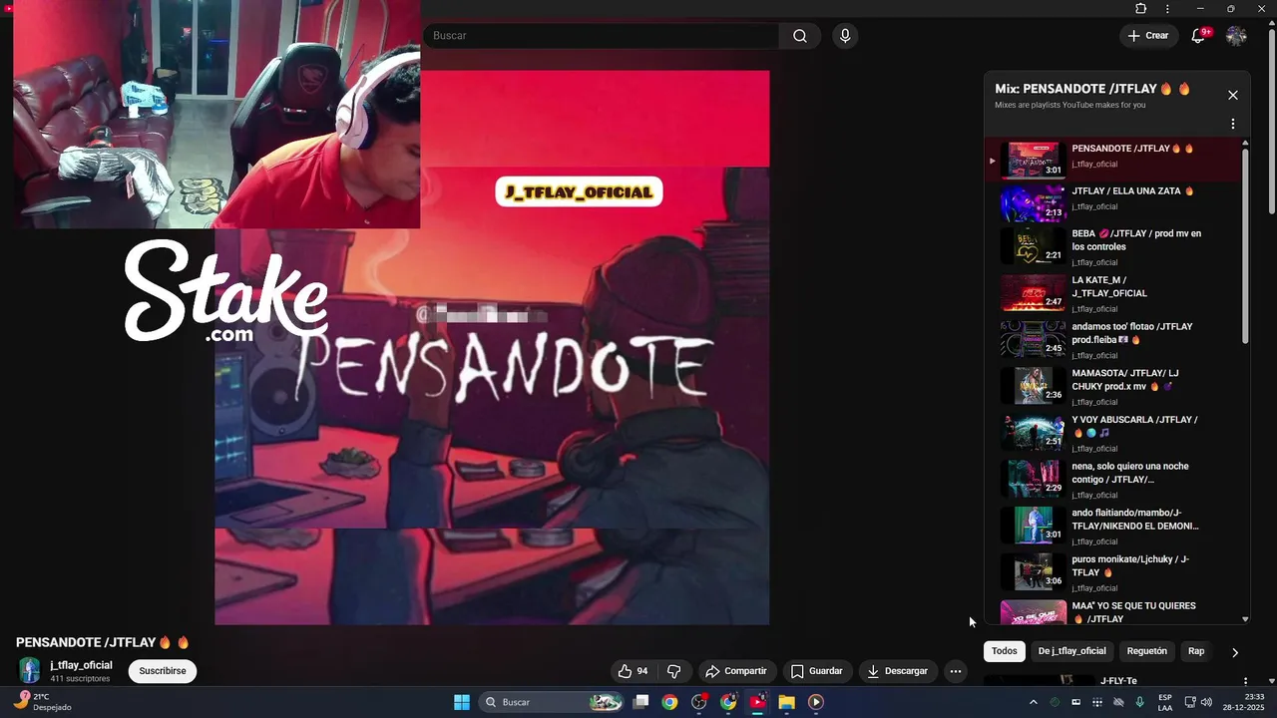Open Windows Start menu
This screenshot has height=718, width=1277.
(462, 702)
